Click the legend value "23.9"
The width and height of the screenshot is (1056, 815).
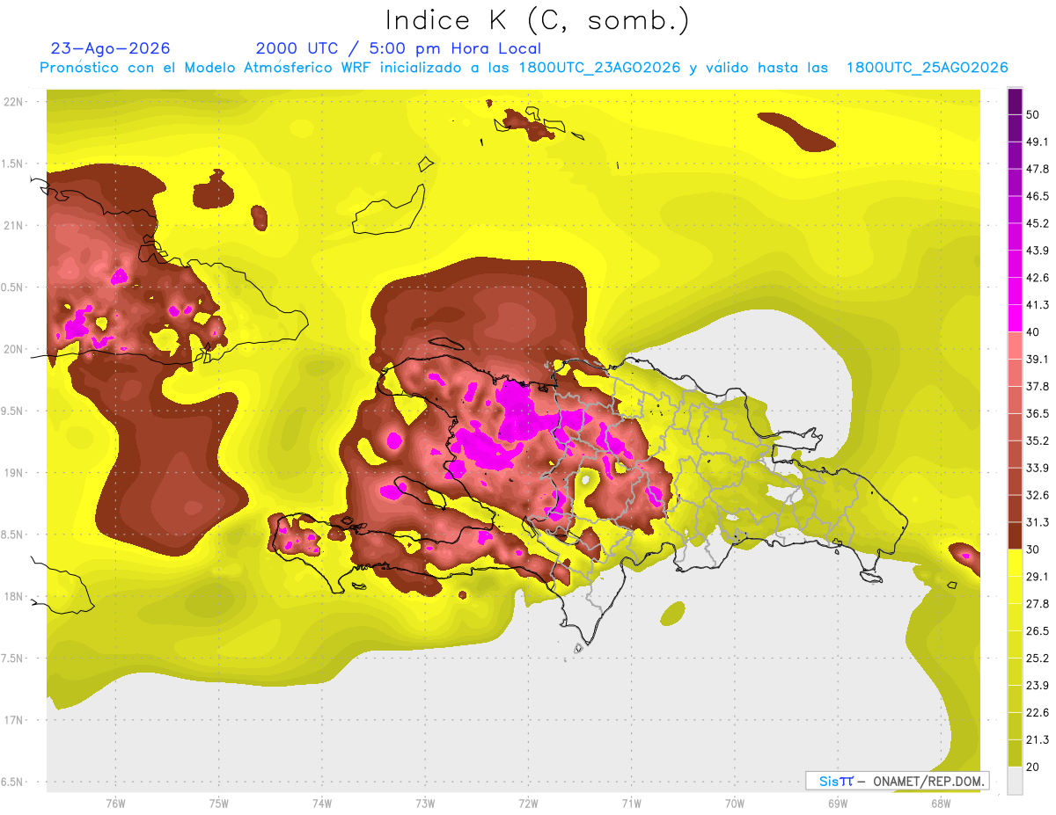[x=1038, y=685]
